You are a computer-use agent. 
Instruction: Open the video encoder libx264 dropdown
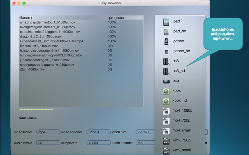pos(98,132)
